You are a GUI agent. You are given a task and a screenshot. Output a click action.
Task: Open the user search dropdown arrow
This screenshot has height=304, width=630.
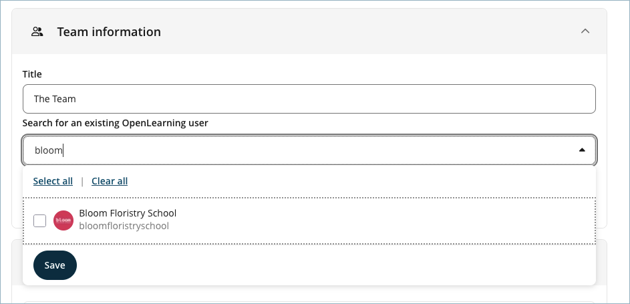[x=582, y=150]
